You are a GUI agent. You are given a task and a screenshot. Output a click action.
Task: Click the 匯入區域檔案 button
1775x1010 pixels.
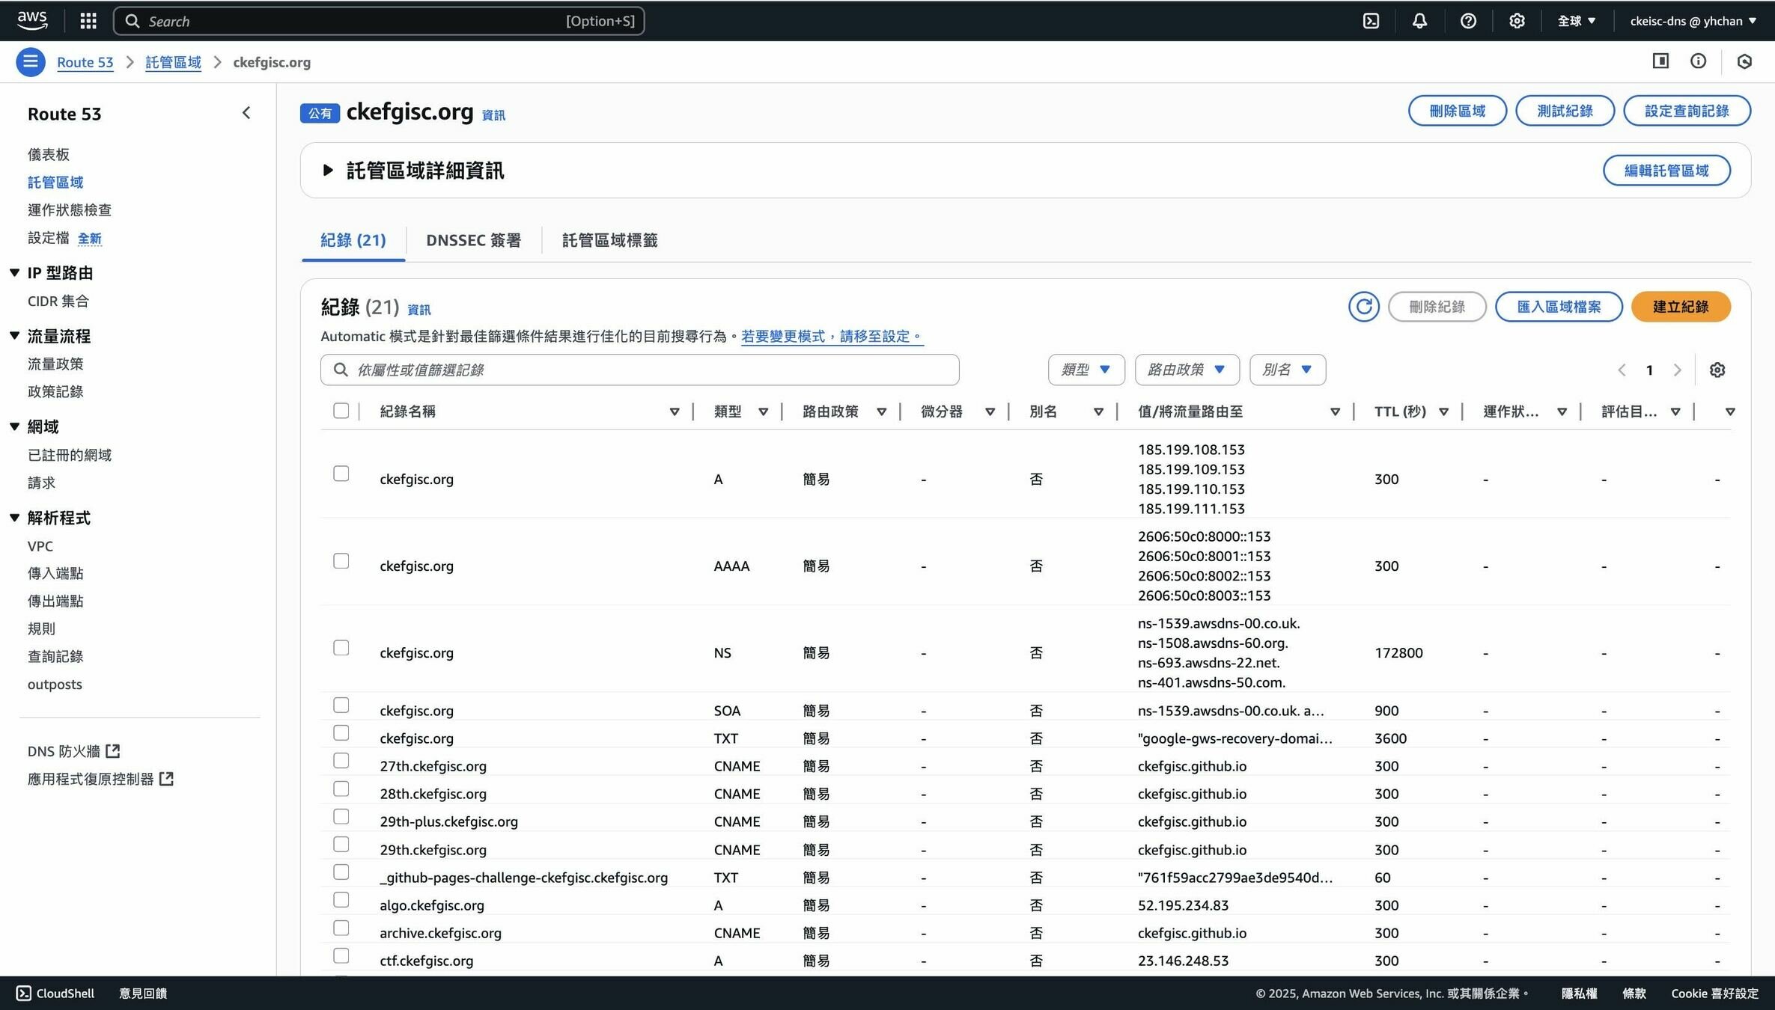[x=1558, y=307]
